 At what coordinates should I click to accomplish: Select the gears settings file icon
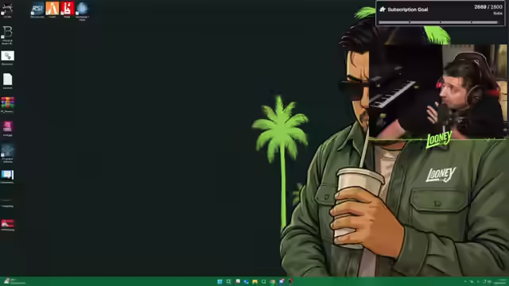[7, 57]
